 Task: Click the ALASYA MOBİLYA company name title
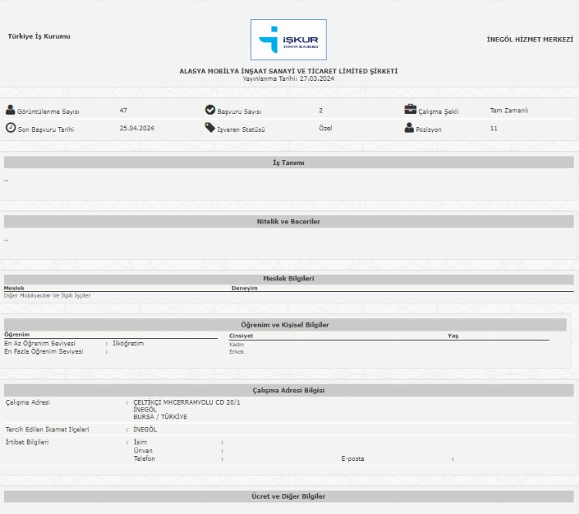(289, 71)
